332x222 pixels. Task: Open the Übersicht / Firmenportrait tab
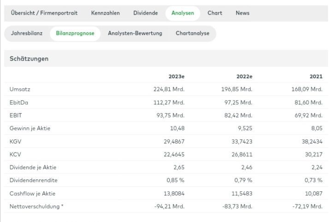click(x=44, y=13)
